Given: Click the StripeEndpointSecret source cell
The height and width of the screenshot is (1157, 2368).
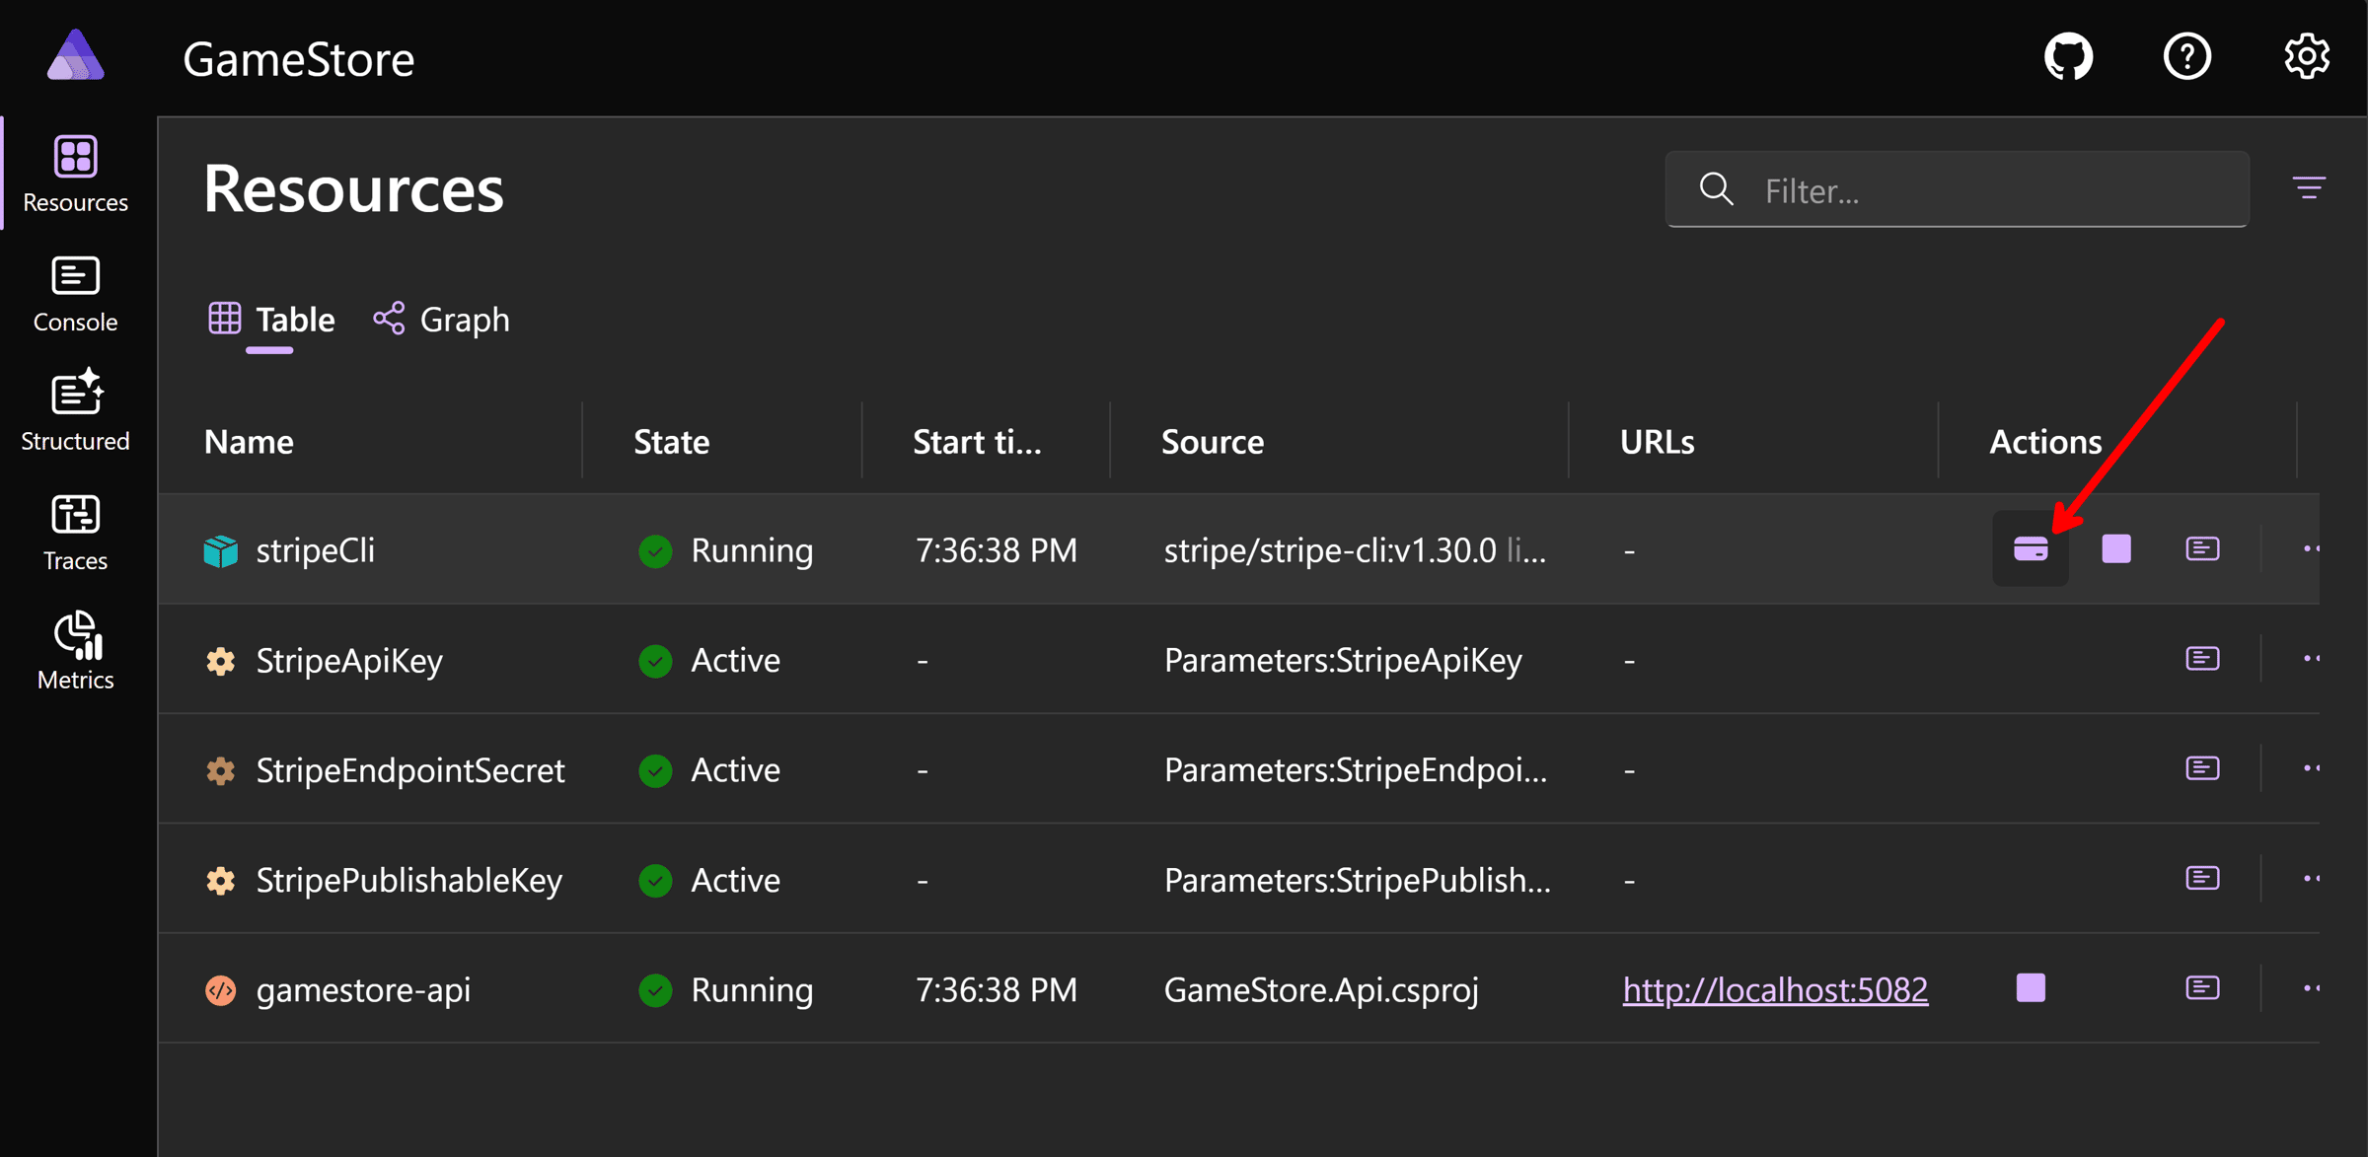Looking at the screenshot, I should pyautogui.click(x=1356, y=769).
